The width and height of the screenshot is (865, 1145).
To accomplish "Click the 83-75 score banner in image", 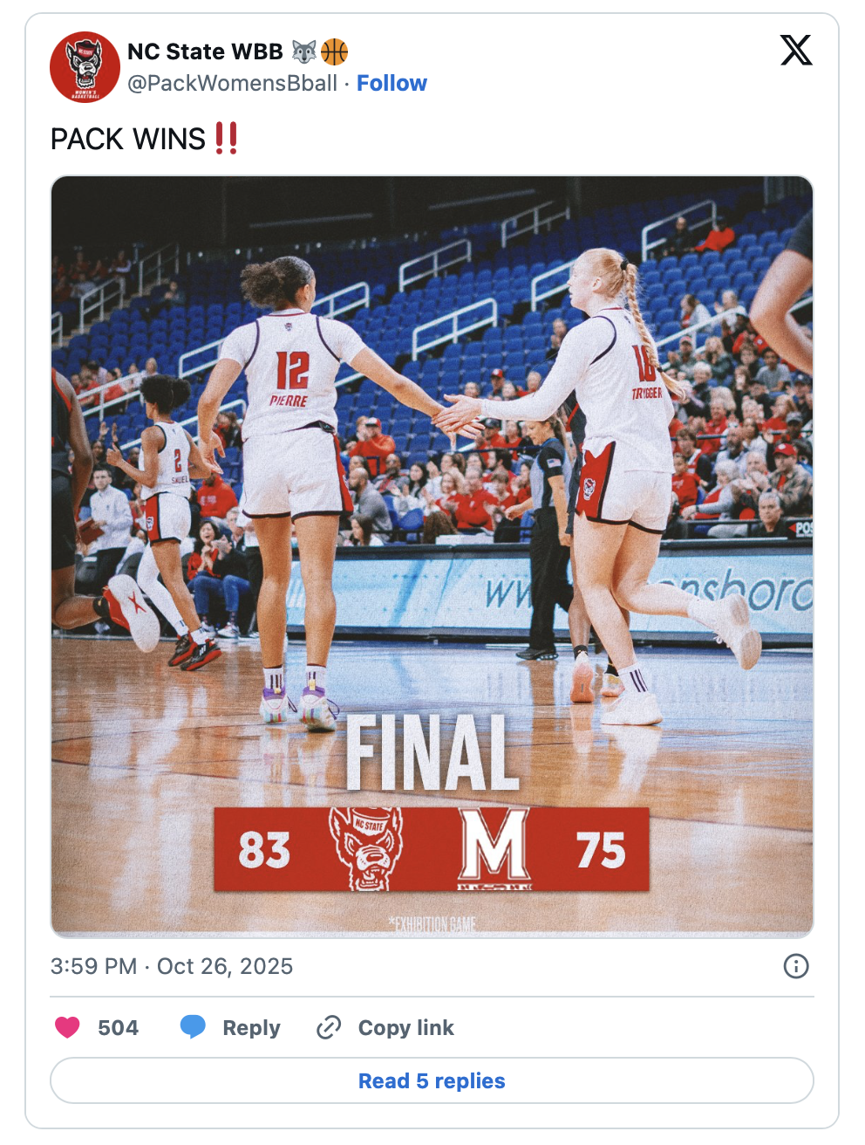I will [x=432, y=849].
